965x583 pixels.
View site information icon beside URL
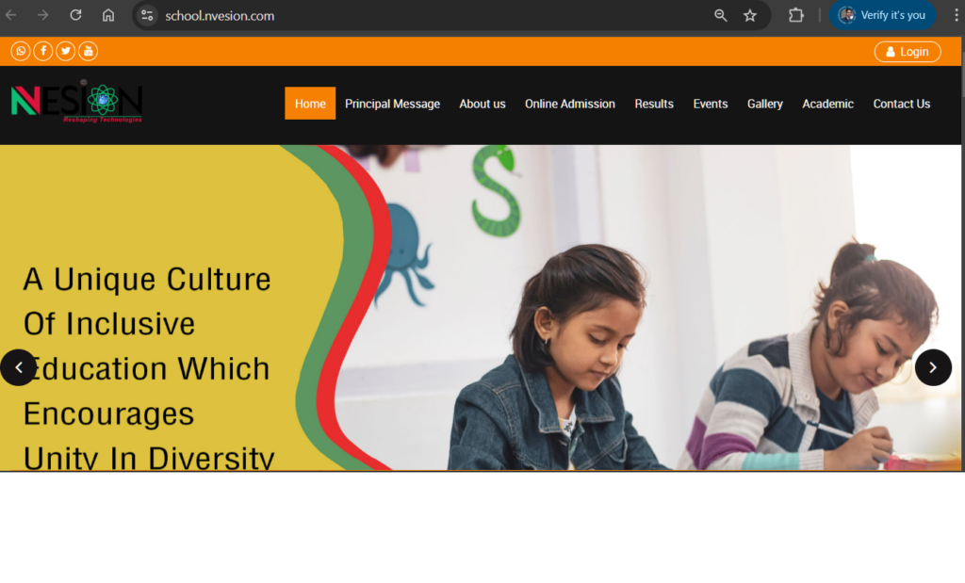146,15
